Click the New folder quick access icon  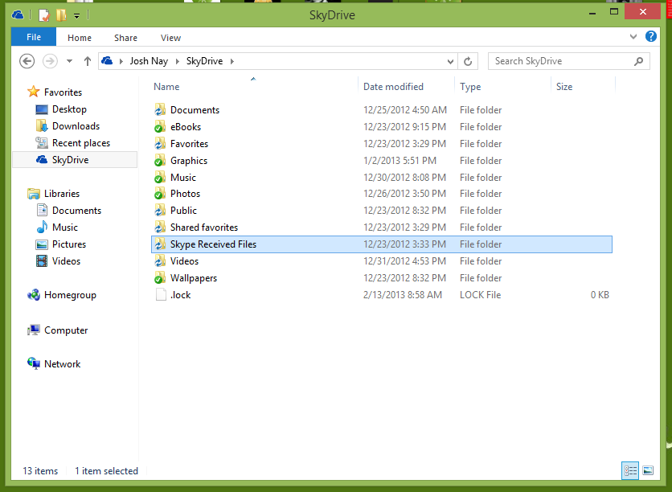pyautogui.click(x=61, y=15)
